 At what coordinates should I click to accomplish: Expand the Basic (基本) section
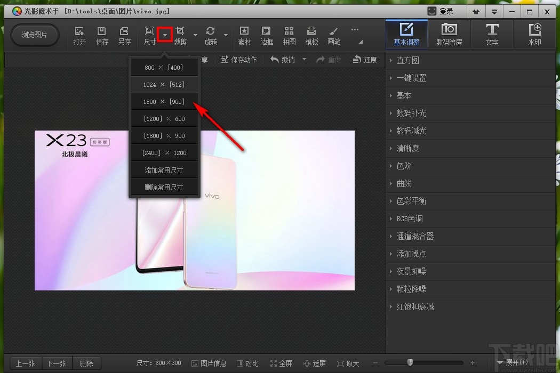click(471, 95)
